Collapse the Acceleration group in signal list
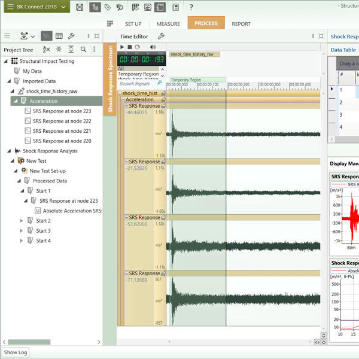The width and height of the screenshot is (359, 359). pyautogui.click(x=123, y=100)
